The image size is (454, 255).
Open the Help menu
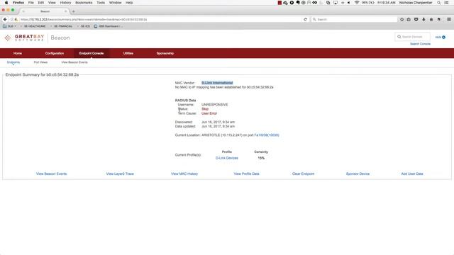(x=129, y=3)
